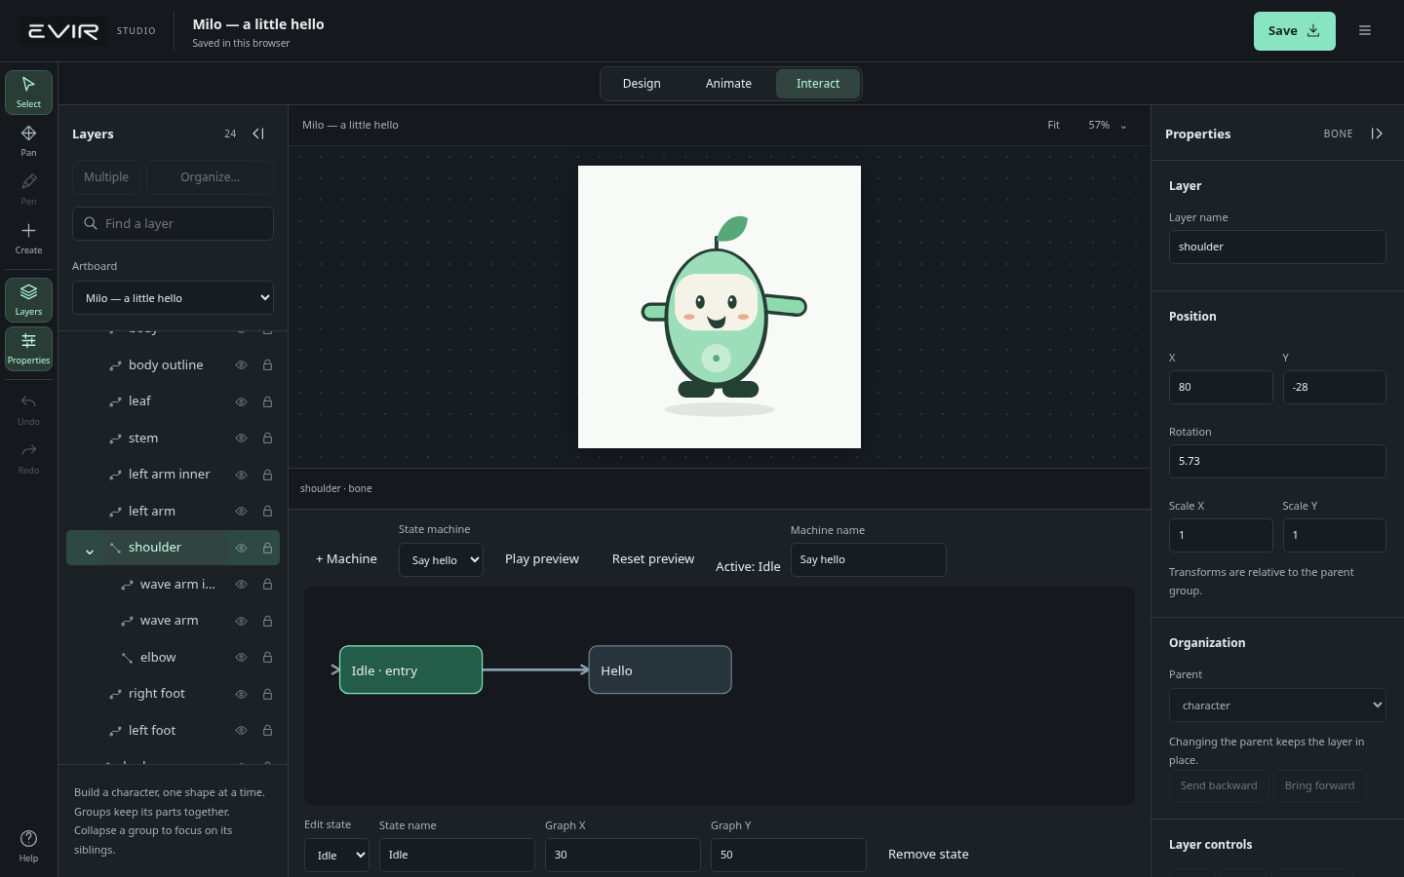Switch to the Design tab
Image resolution: width=1404 pixels, height=877 pixels.
pos(642,84)
